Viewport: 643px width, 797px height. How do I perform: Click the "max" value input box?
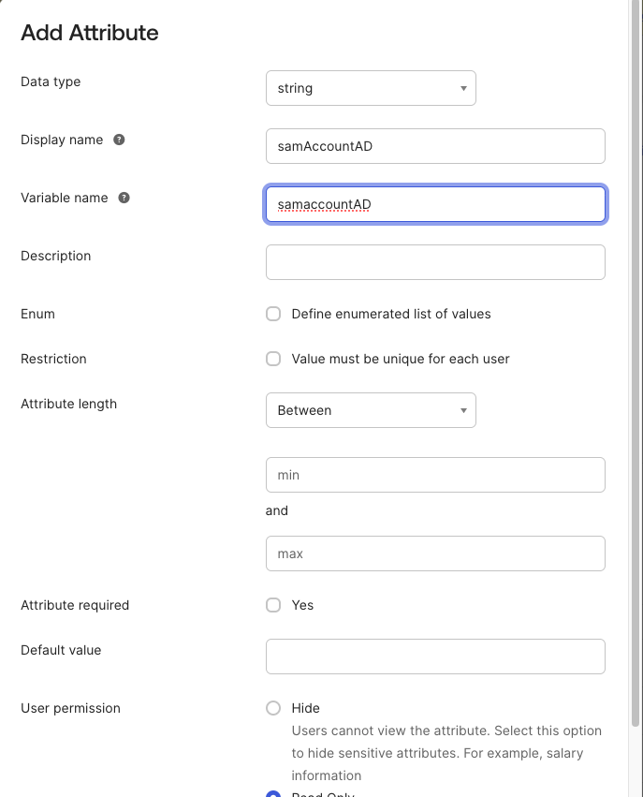[x=435, y=553]
